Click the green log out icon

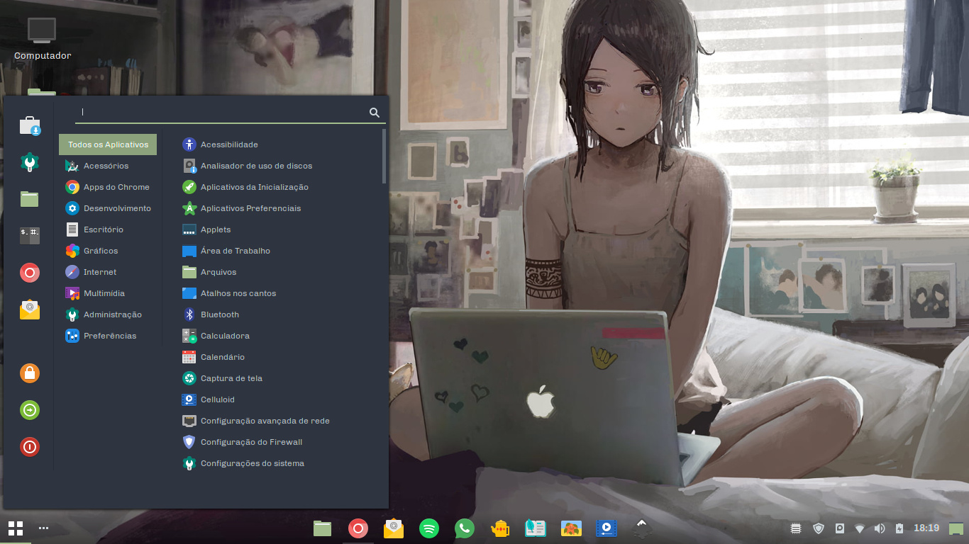pyautogui.click(x=30, y=410)
